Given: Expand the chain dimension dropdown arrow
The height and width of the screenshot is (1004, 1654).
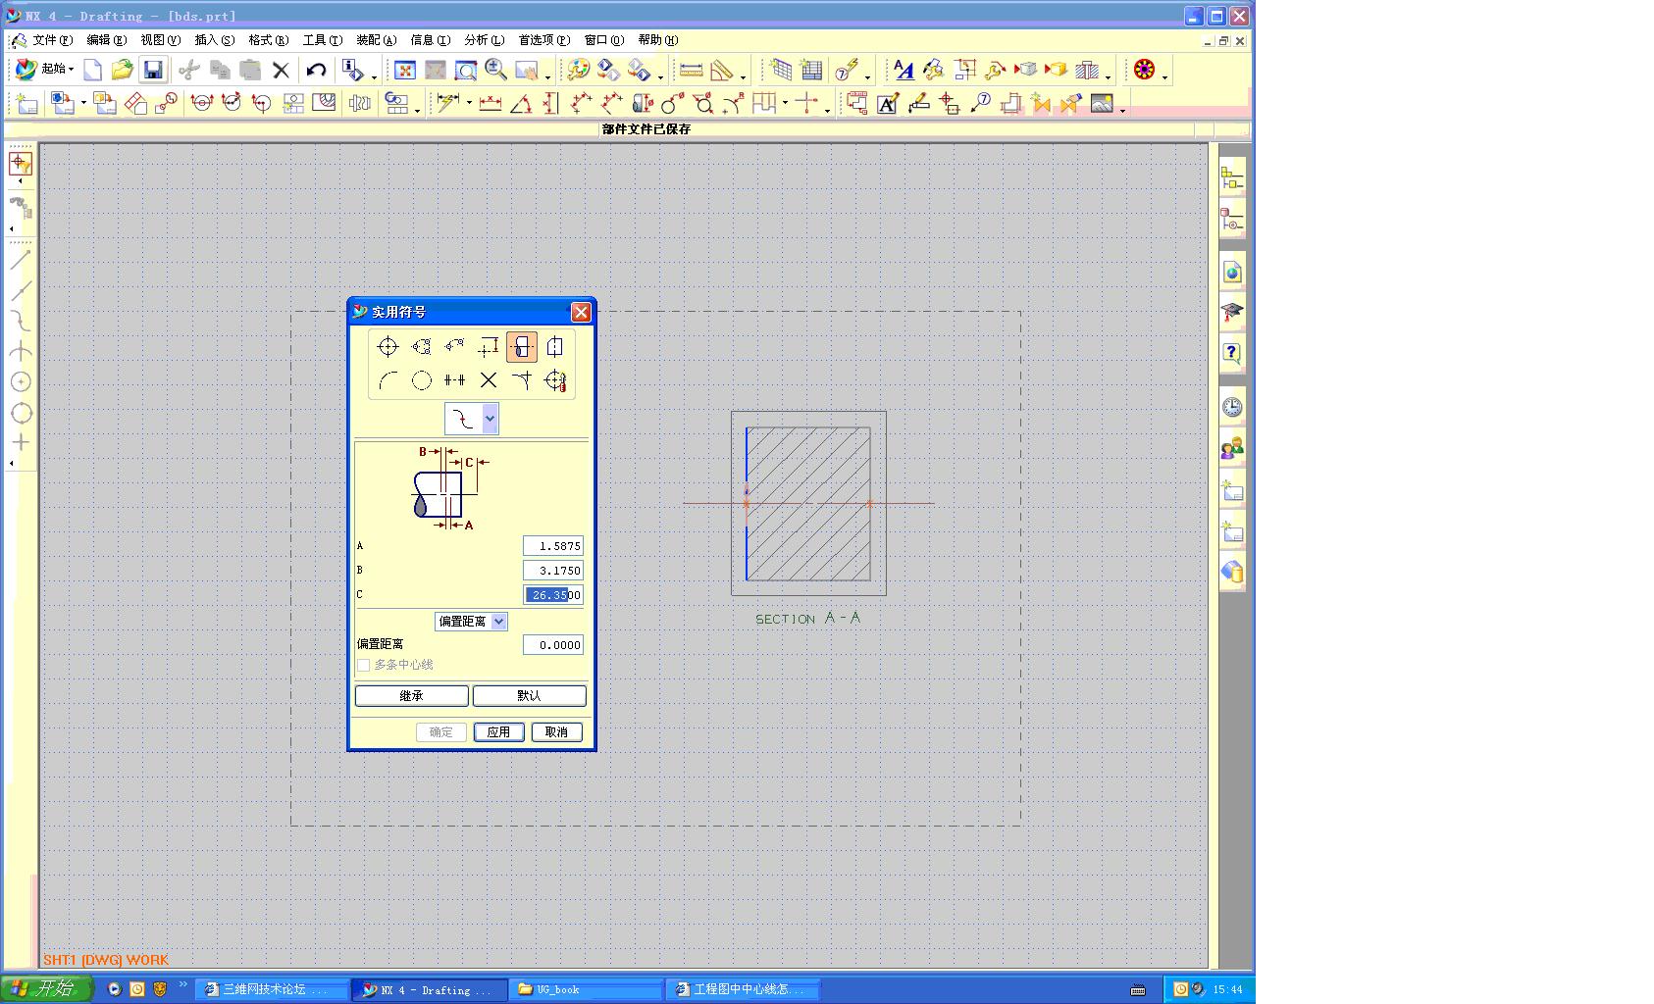Looking at the screenshot, I should [x=785, y=103].
